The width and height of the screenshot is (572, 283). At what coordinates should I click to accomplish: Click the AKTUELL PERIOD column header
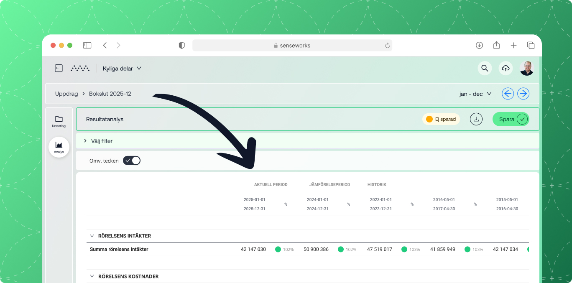pos(271,184)
